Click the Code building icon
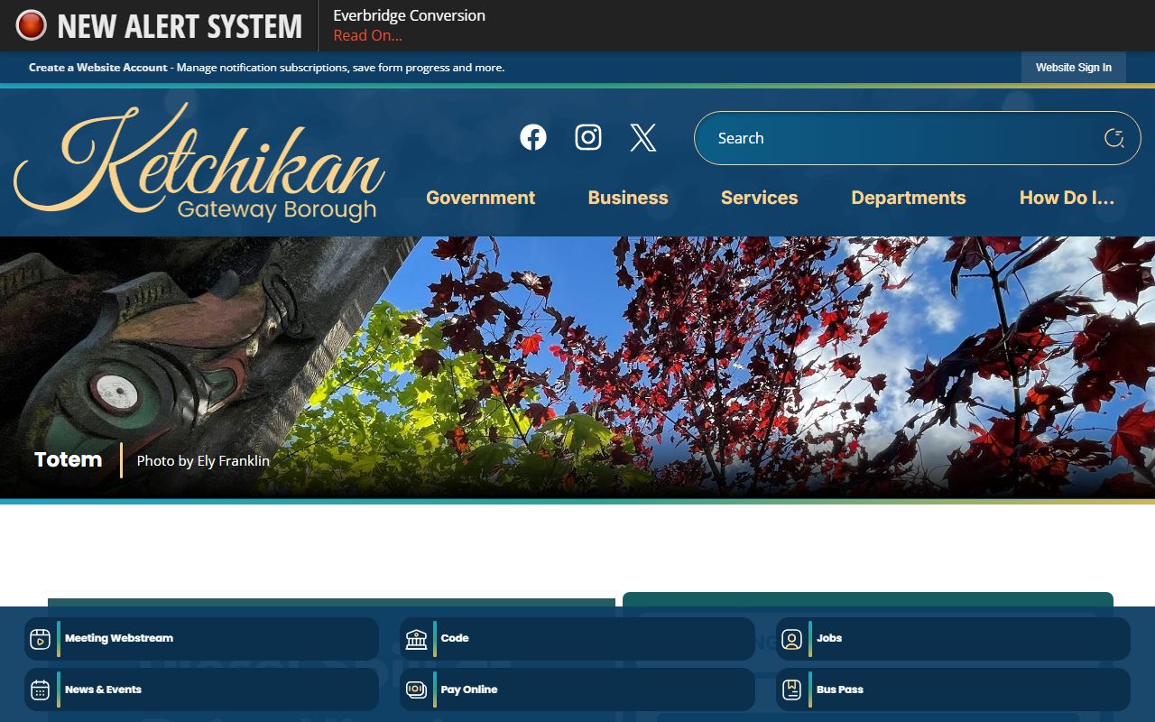Image resolution: width=1155 pixels, height=722 pixels. click(x=416, y=639)
